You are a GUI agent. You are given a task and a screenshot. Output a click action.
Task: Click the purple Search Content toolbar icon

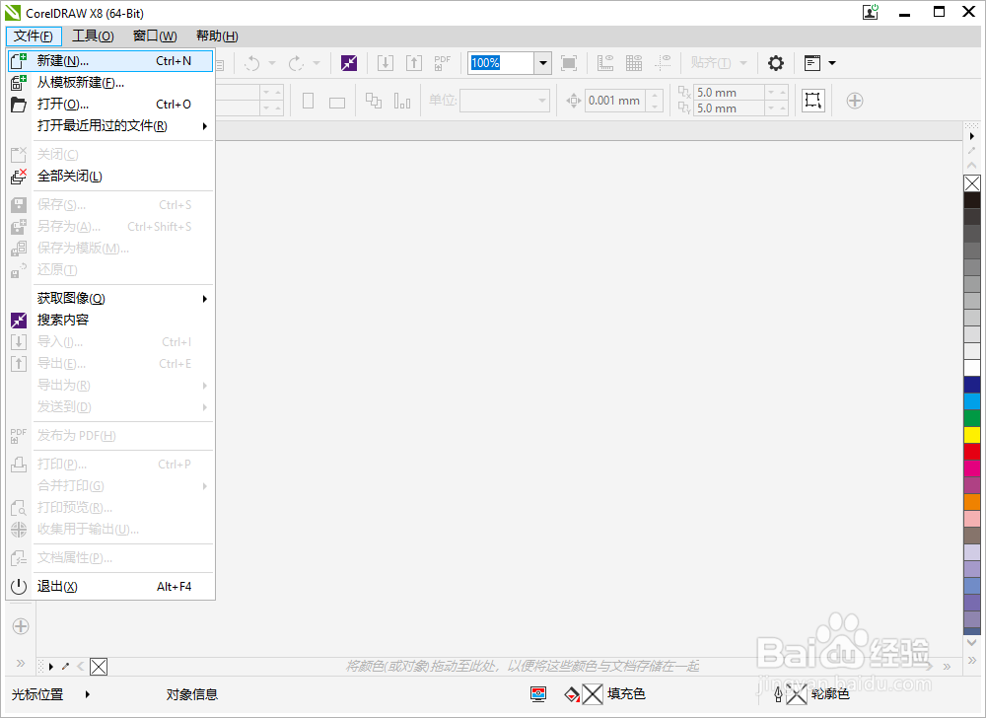pos(349,63)
